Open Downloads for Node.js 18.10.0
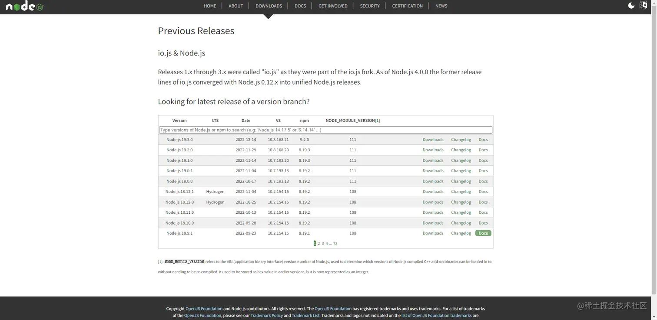Image resolution: width=657 pixels, height=320 pixels. click(x=433, y=223)
